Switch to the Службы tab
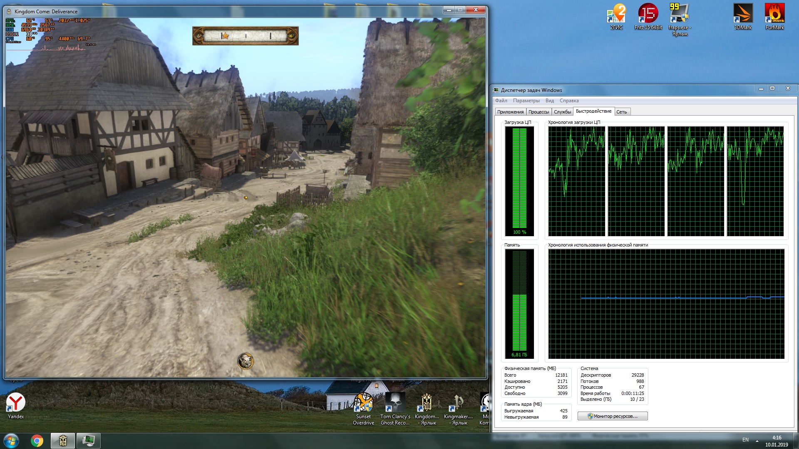The width and height of the screenshot is (799, 449). [x=562, y=112]
